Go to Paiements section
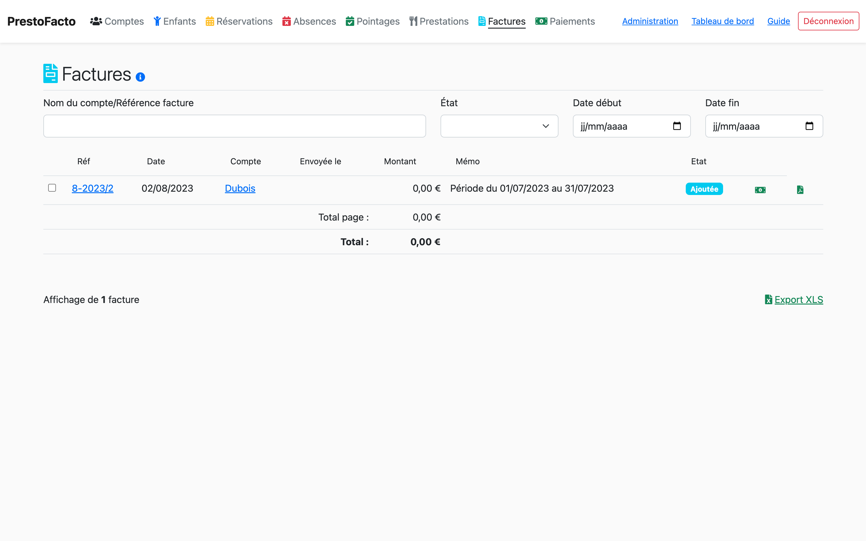Screen dimensions: 866x541 565,21
